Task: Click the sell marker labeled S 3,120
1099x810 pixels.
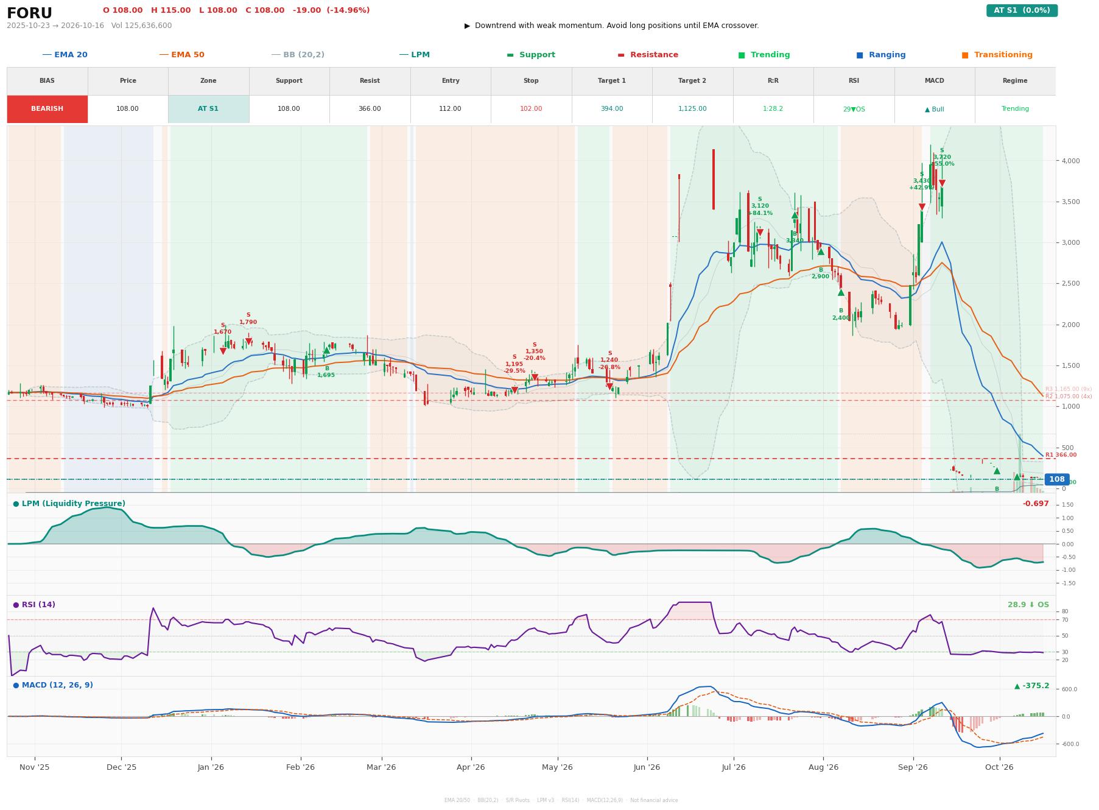Action: coord(760,233)
